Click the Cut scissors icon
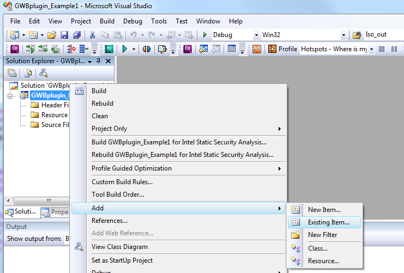The image size is (404, 273). click(92, 35)
